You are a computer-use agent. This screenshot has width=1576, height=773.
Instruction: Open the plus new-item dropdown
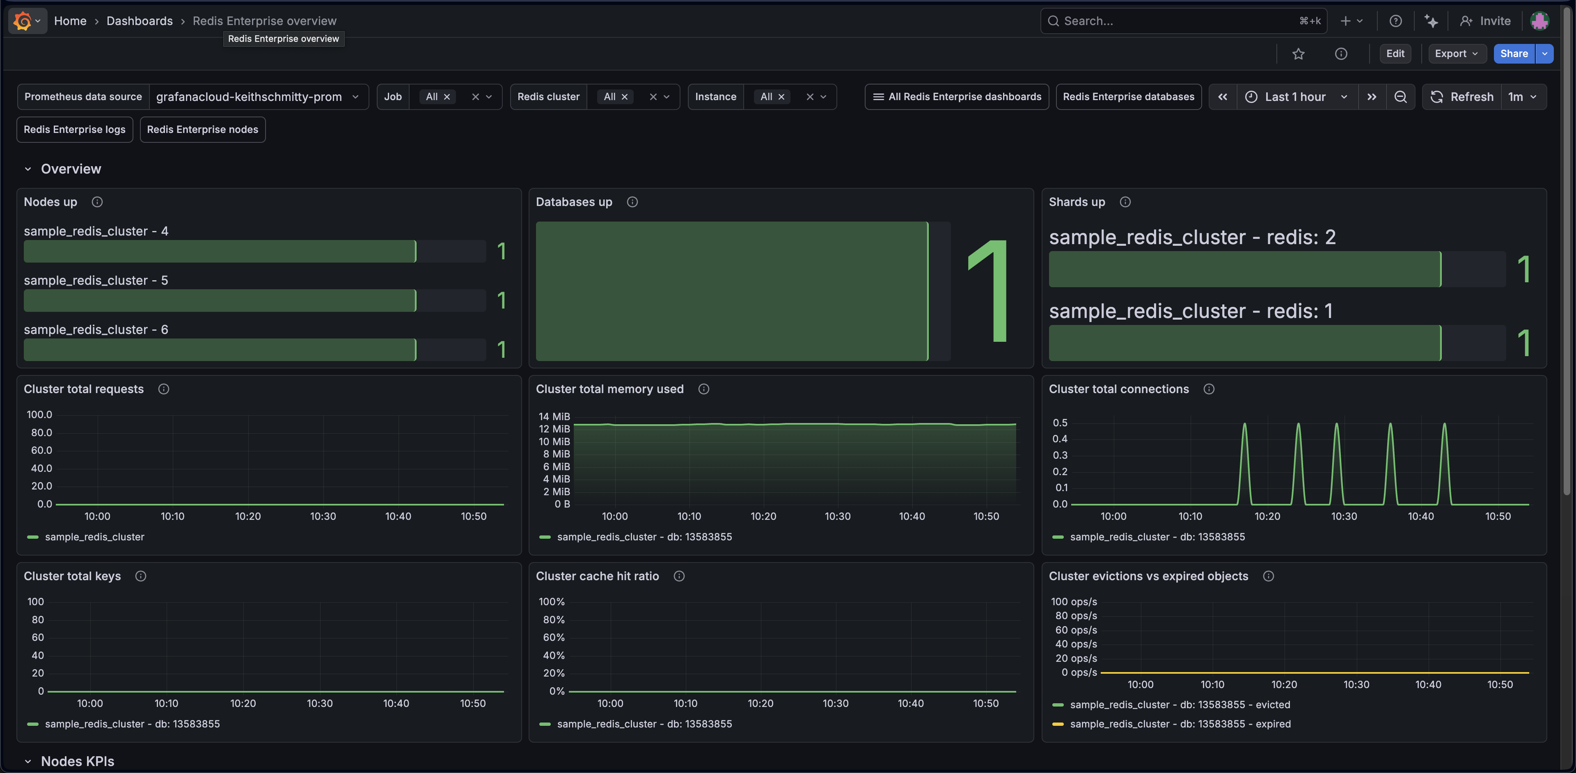(x=1352, y=21)
